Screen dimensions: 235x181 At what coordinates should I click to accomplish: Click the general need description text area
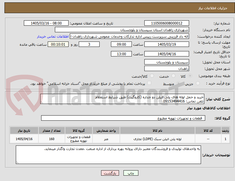coord(122,99)
